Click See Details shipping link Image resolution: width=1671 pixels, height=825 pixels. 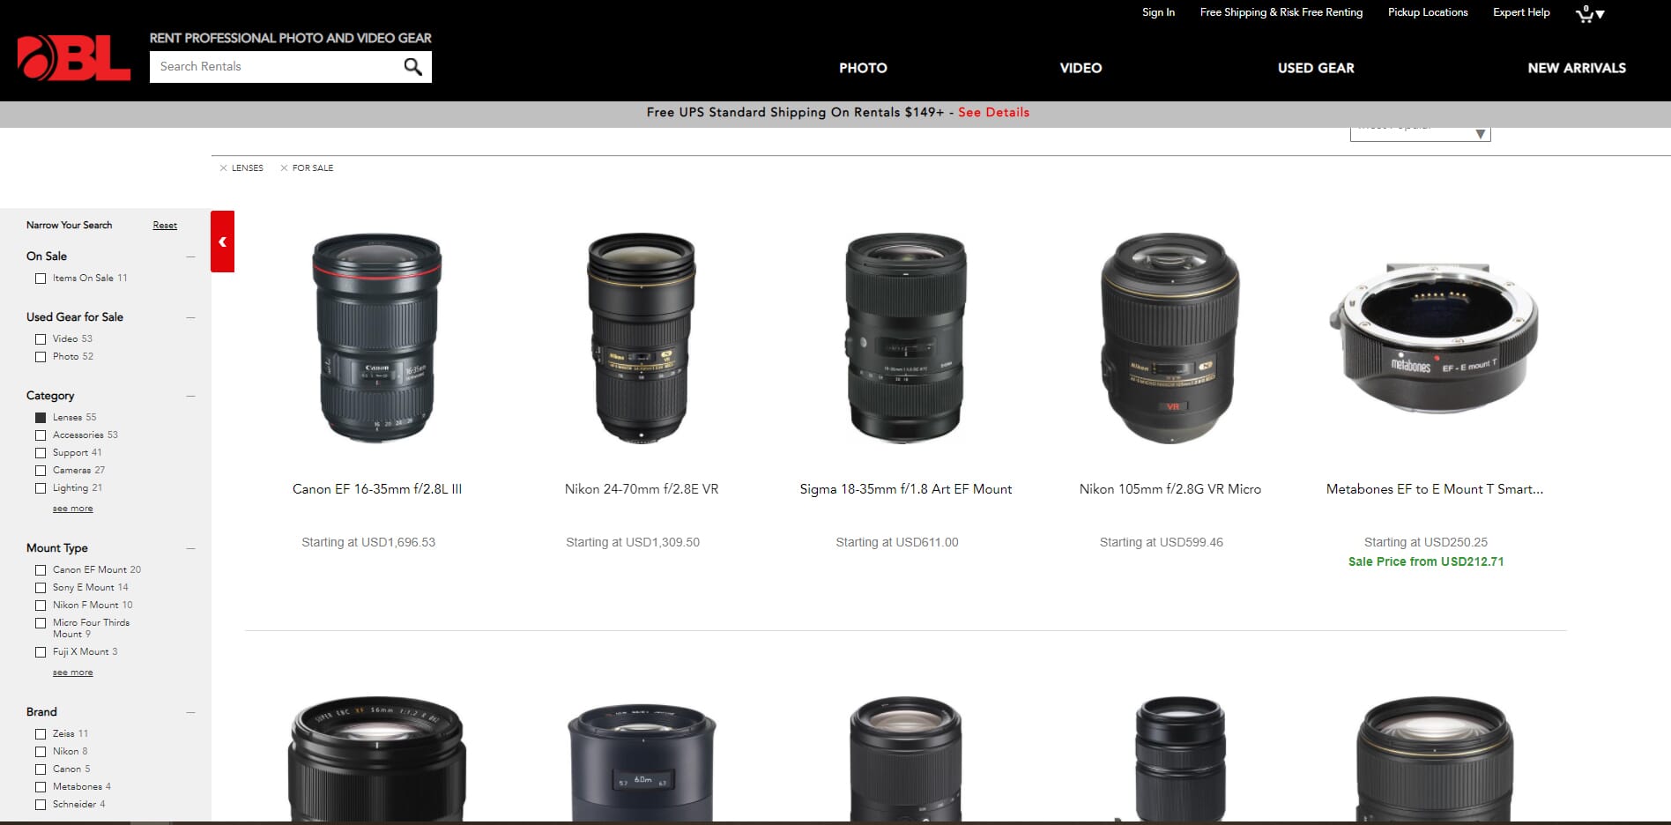(993, 112)
